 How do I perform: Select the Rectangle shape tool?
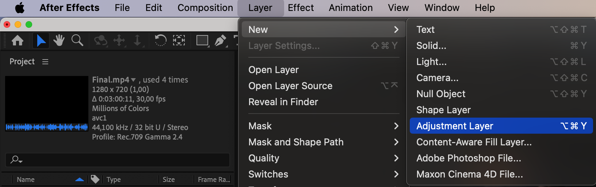click(x=202, y=40)
